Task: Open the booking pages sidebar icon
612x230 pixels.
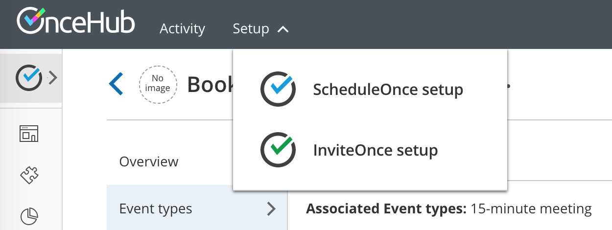Action: tap(29, 133)
